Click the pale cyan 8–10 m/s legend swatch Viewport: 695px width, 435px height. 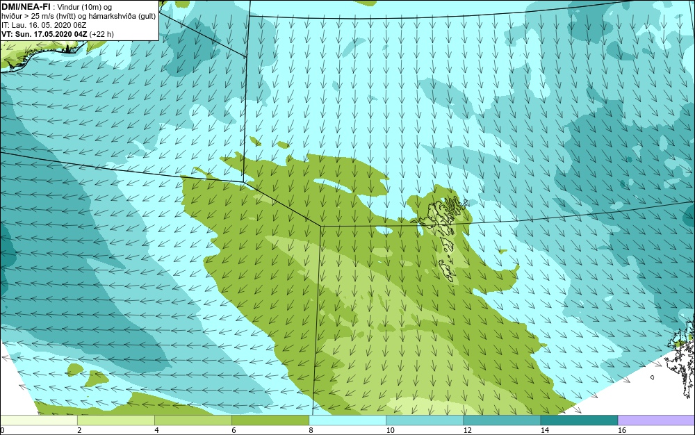(347, 420)
